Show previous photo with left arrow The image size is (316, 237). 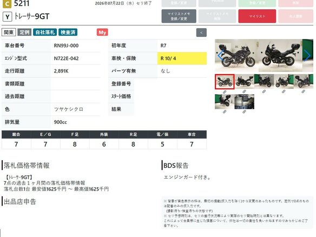tap(221, 55)
